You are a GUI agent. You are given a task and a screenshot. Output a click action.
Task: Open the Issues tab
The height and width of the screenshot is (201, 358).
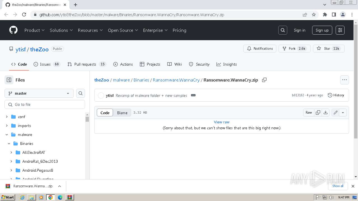coord(47,64)
